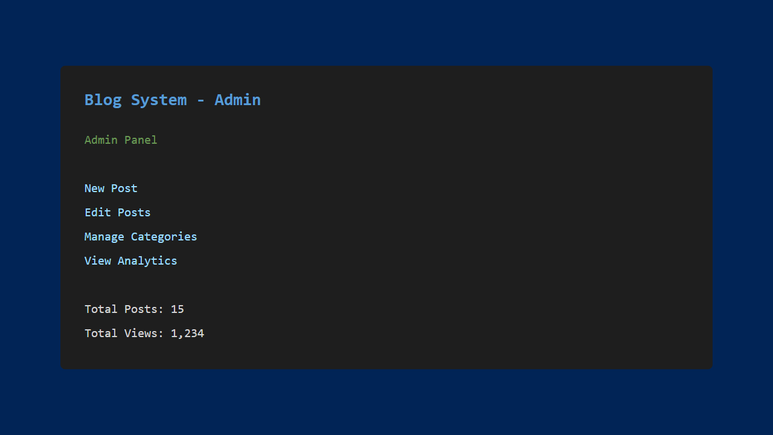Open the New Post link
773x435 pixels.
tap(111, 188)
